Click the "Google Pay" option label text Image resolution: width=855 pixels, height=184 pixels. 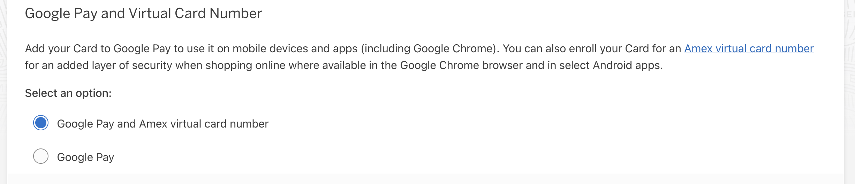click(85, 157)
